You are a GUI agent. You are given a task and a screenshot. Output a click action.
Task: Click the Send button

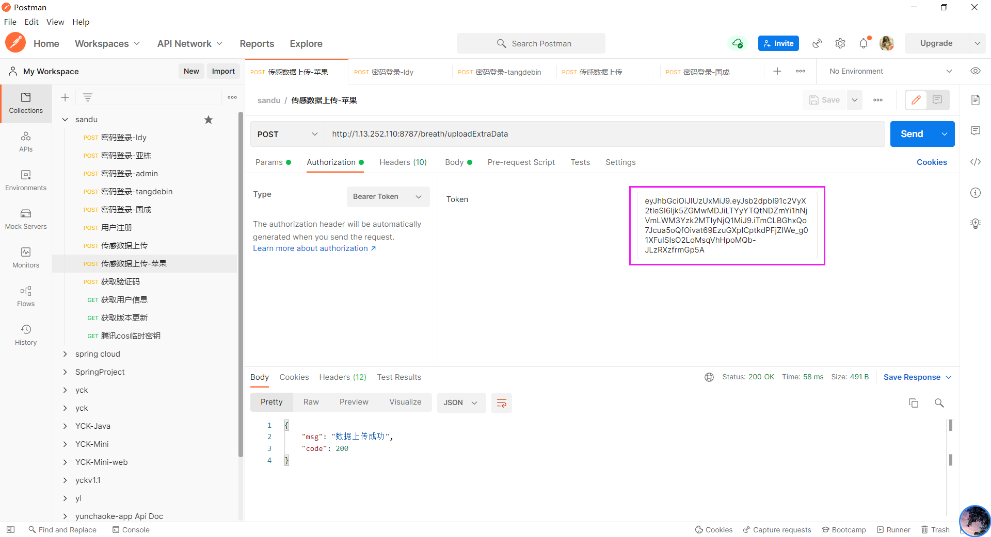912,134
